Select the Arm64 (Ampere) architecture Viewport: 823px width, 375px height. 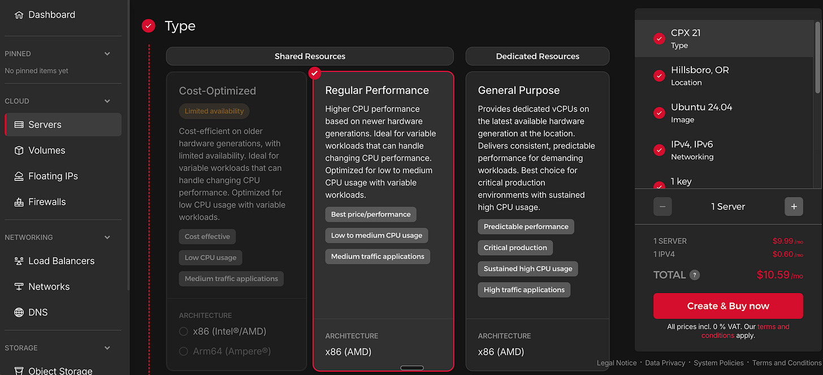pos(184,351)
